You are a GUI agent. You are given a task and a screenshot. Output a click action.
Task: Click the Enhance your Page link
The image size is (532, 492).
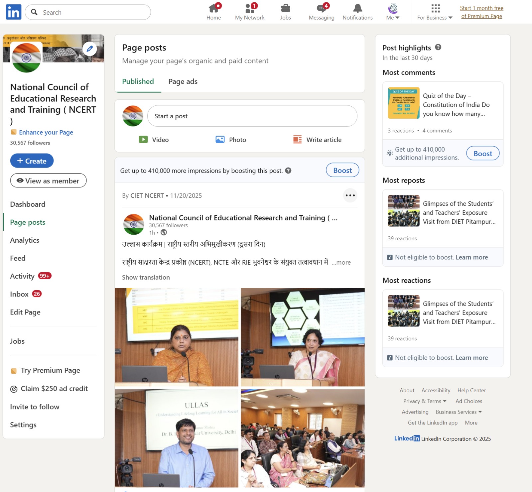tap(46, 132)
